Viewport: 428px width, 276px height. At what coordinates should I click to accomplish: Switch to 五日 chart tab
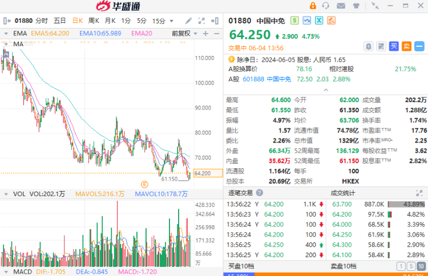(60, 21)
